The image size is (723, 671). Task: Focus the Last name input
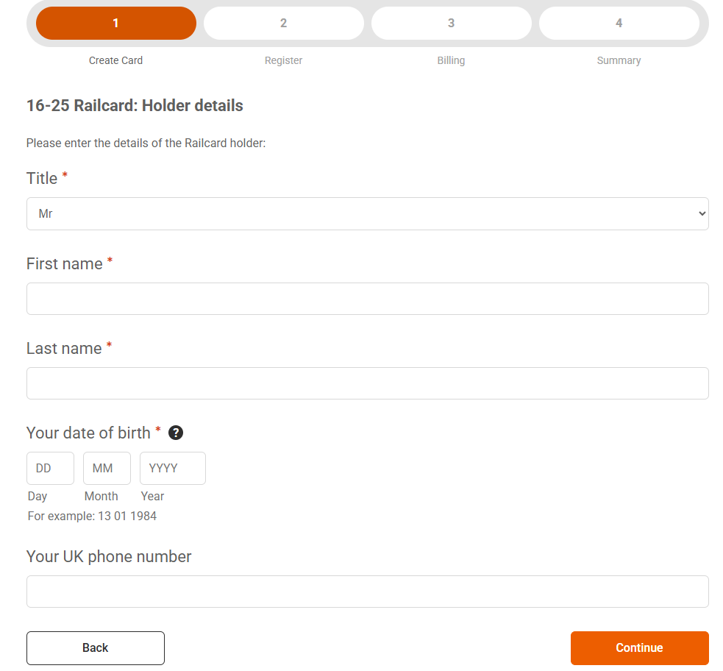(367, 383)
